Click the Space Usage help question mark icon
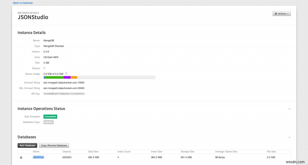Viewport: 308px width, 165px height. coord(66,74)
